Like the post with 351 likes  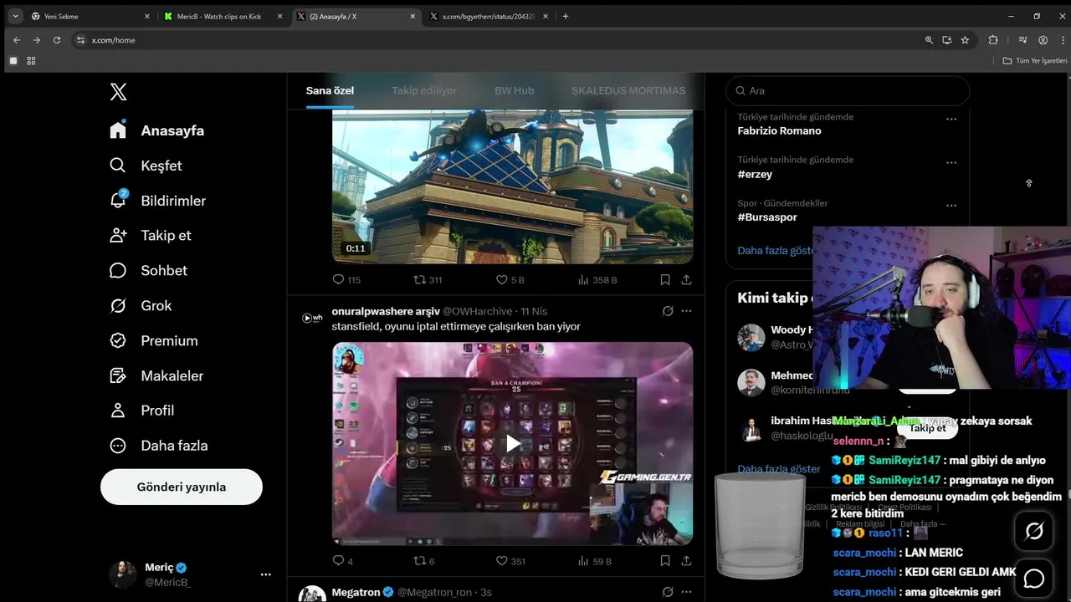pos(510,561)
